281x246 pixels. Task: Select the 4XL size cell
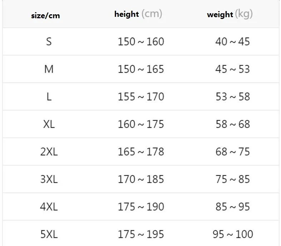click(49, 207)
